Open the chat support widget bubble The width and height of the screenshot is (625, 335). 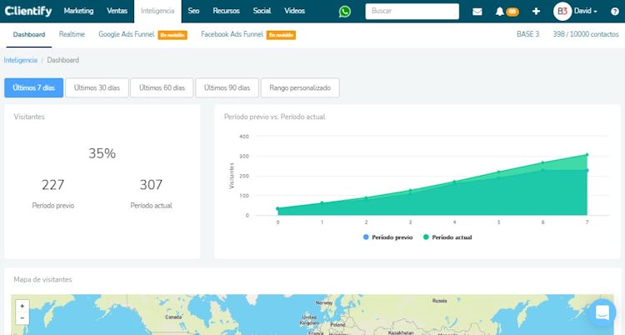coord(601,313)
